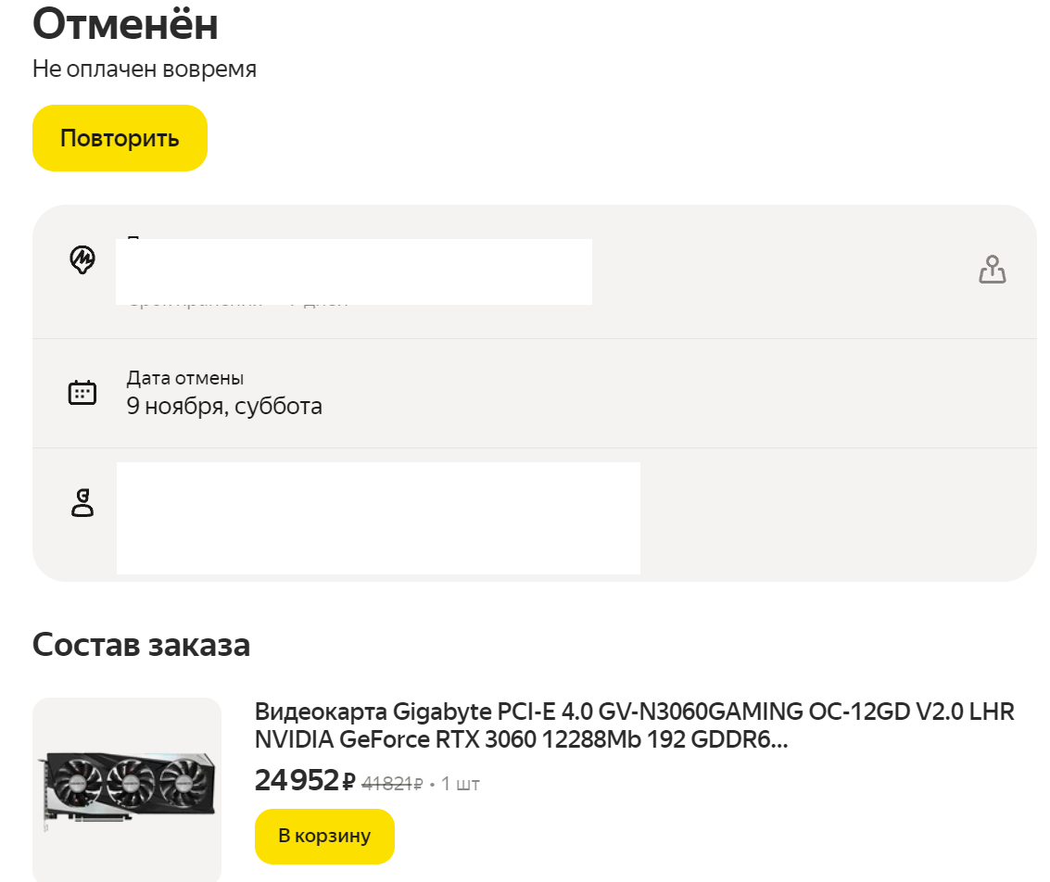Click the 1 шт quantity label
Image resolution: width=1050 pixels, height=882 pixels.
pyautogui.click(x=460, y=784)
